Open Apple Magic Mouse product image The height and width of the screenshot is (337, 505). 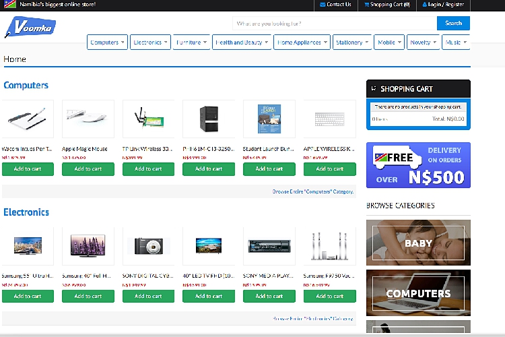click(x=88, y=119)
